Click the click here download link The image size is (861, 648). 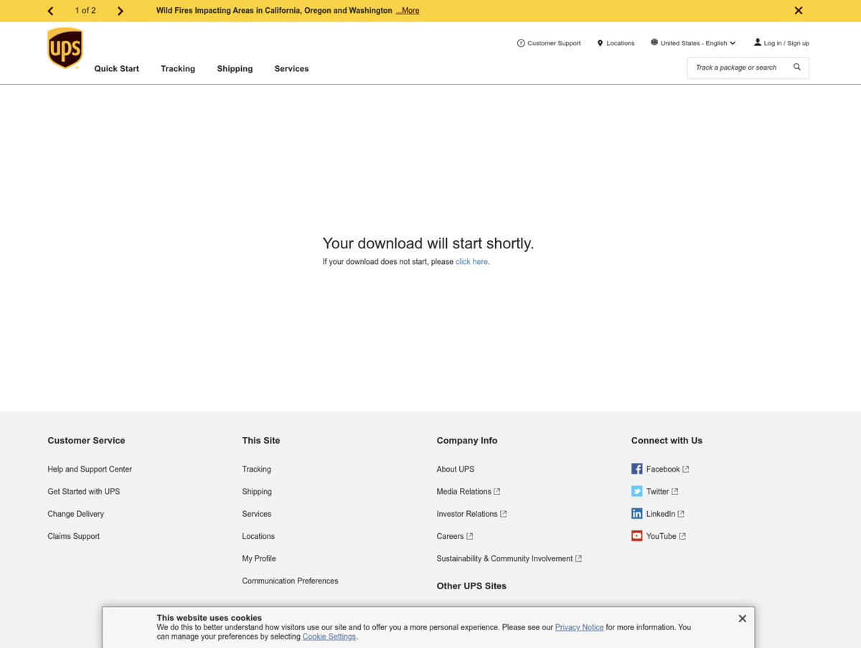point(471,261)
